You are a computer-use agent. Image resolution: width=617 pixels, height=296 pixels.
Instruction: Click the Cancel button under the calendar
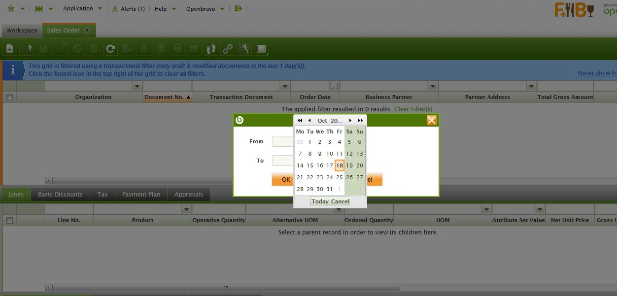[340, 201]
